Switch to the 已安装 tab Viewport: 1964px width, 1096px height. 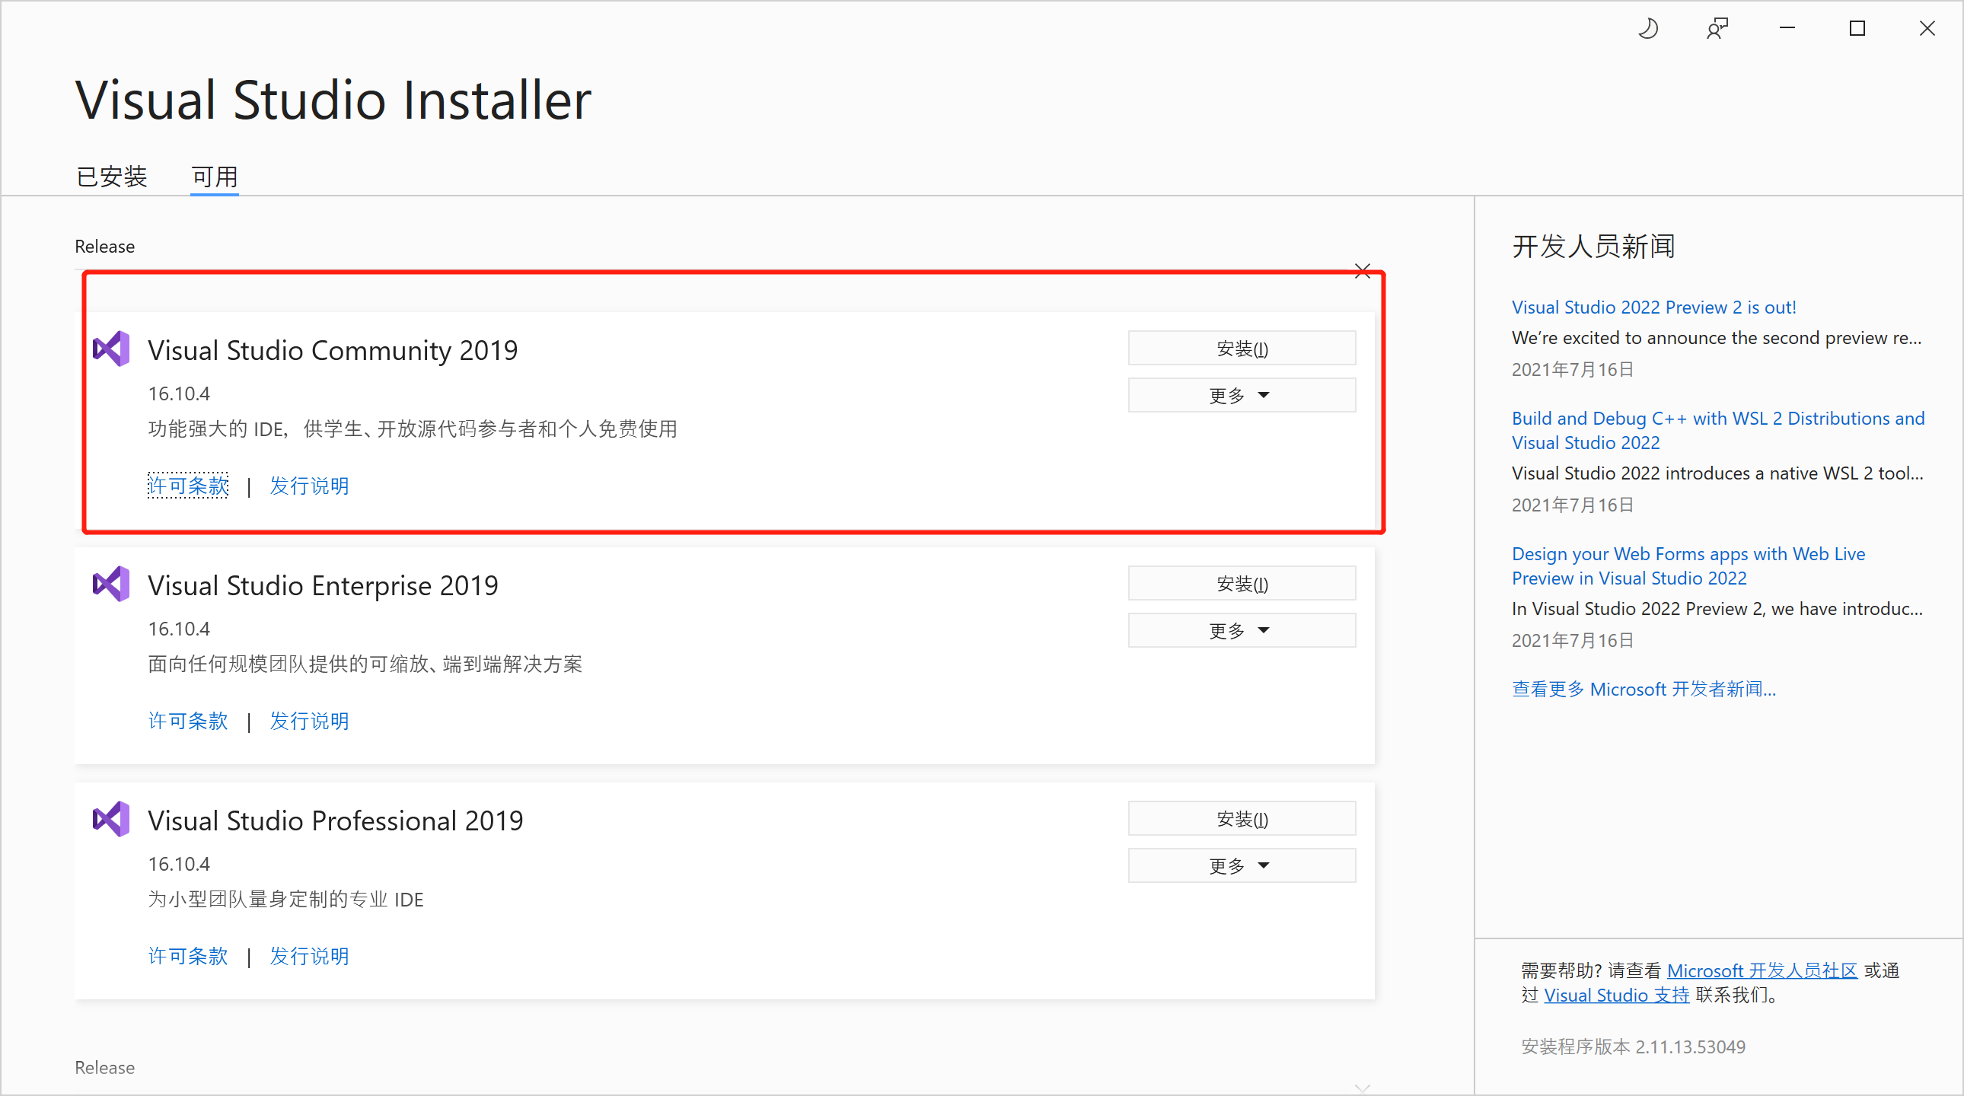111,177
